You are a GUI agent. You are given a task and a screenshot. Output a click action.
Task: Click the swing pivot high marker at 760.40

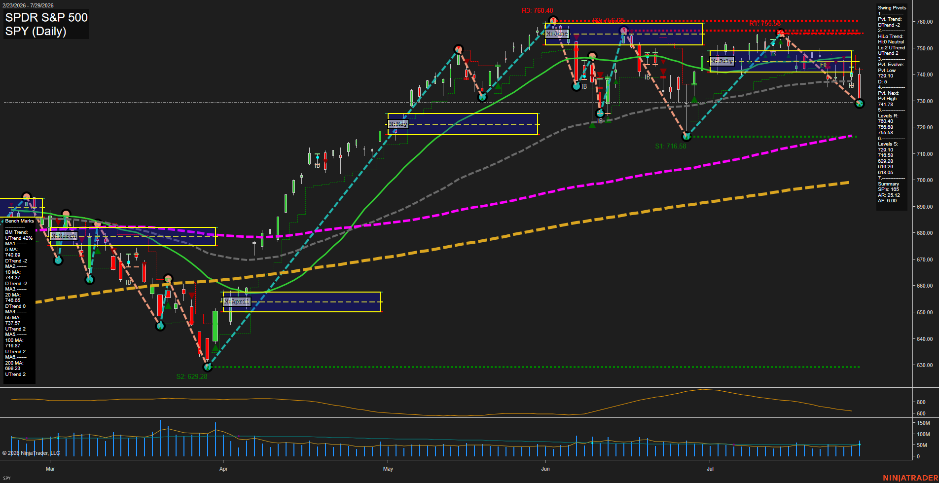553,21
